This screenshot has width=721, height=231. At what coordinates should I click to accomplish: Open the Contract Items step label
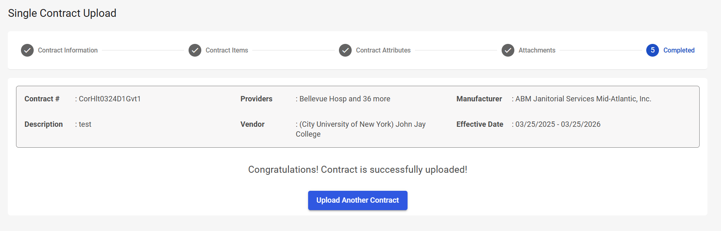(x=227, y=50)
